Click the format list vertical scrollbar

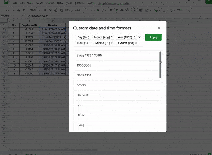pos(160,64)
